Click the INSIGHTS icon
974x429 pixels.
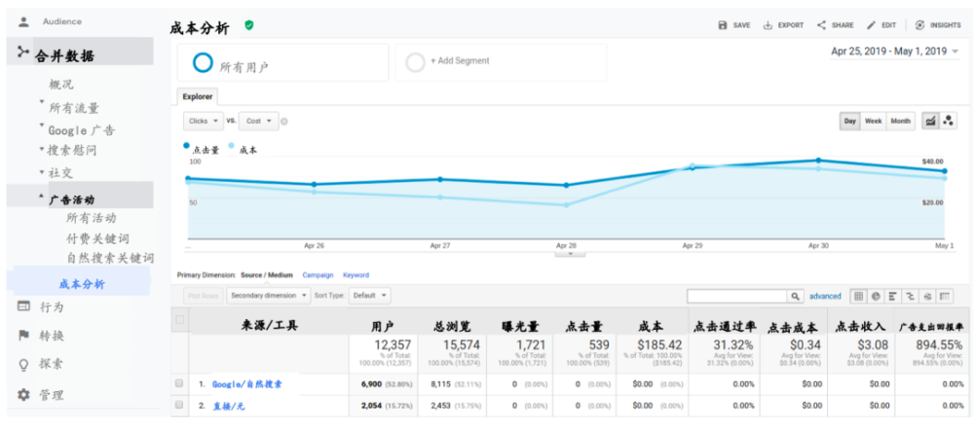tap(920, 25)
